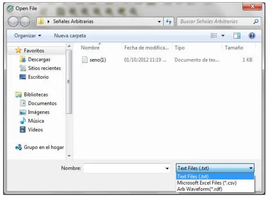Screen dimensions: 268x198
Task: Select the seno(1) file name
Action: [x=98, y=60]
